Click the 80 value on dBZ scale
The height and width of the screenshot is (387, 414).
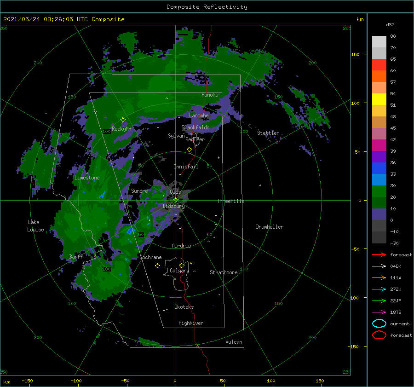point(393,36)
